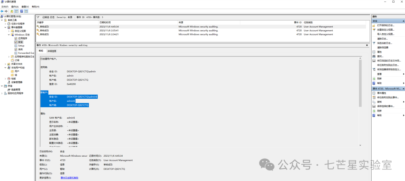Click the Back arrow toolbar icon
This screenshot has width=405, height=181.
[x=2, y=11]
